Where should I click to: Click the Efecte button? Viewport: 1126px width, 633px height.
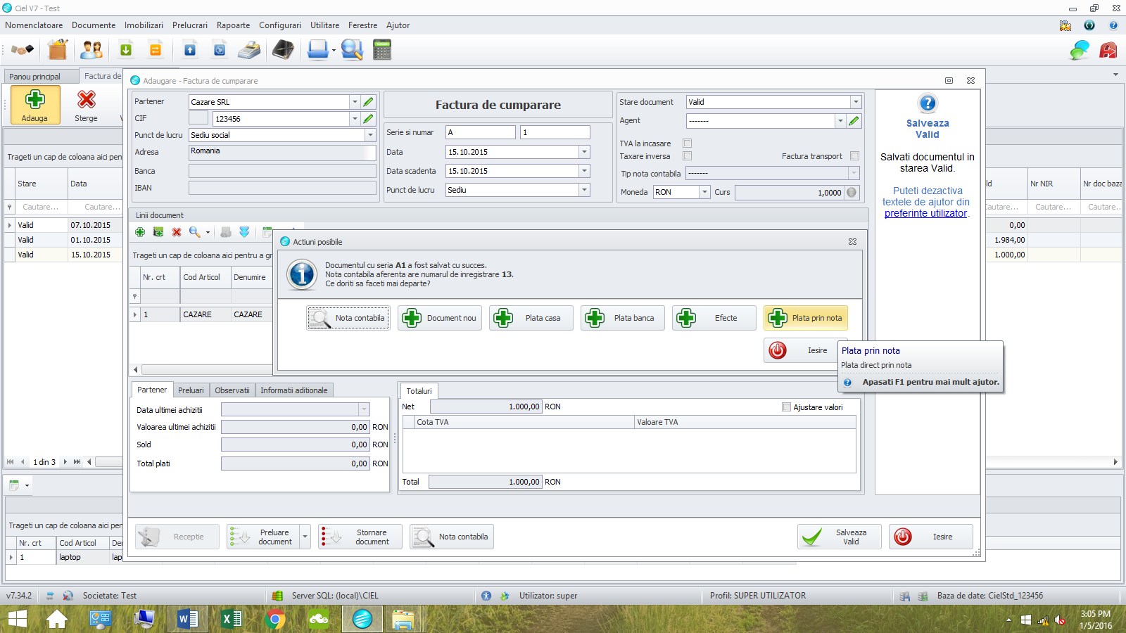point(714,318)
